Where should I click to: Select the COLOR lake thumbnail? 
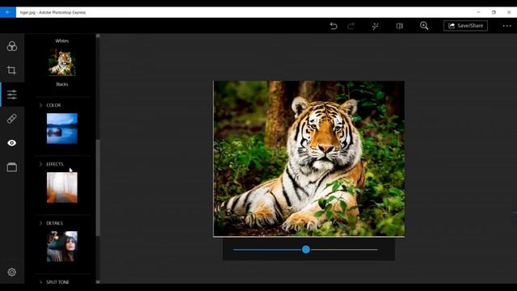pyautogui.click(x=62, y=129)
